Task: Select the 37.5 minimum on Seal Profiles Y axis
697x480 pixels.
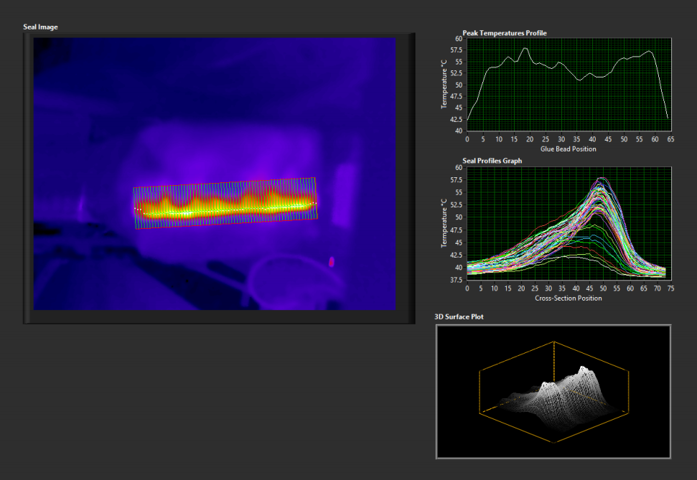Action: 457,281
